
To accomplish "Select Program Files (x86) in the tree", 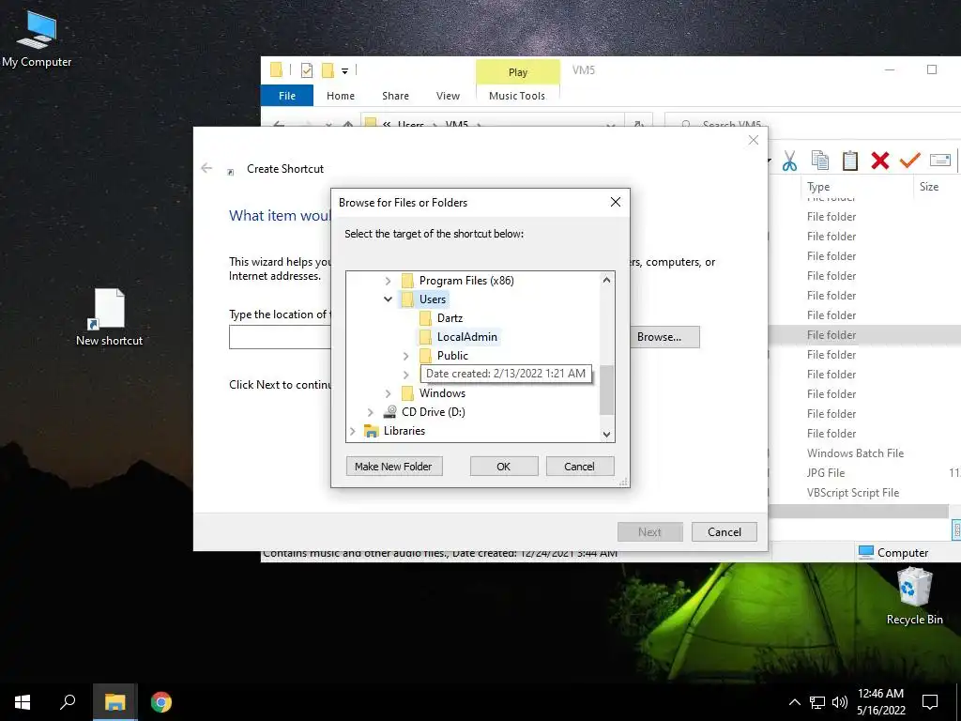I will tap(466, 280).
